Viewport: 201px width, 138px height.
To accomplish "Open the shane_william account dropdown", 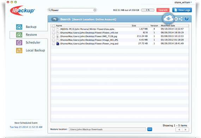I will click(183, 2).
